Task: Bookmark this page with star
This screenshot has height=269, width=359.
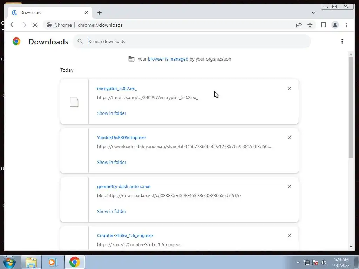Action: point(310,25)
